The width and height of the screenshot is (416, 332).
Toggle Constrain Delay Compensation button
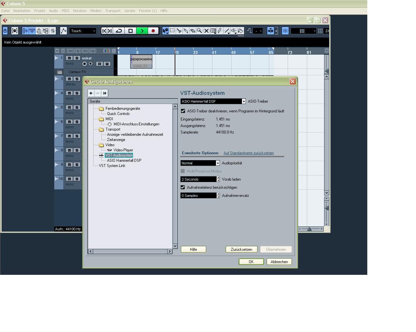[15, 31]
